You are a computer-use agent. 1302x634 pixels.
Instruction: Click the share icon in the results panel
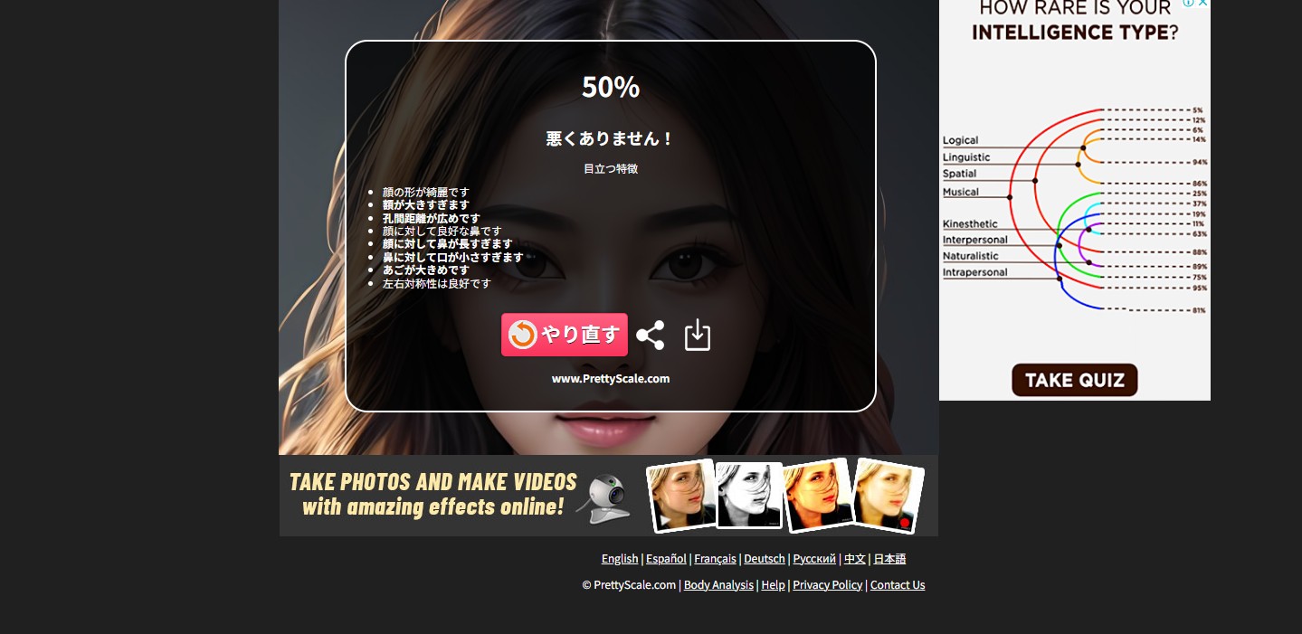[650, 336]
